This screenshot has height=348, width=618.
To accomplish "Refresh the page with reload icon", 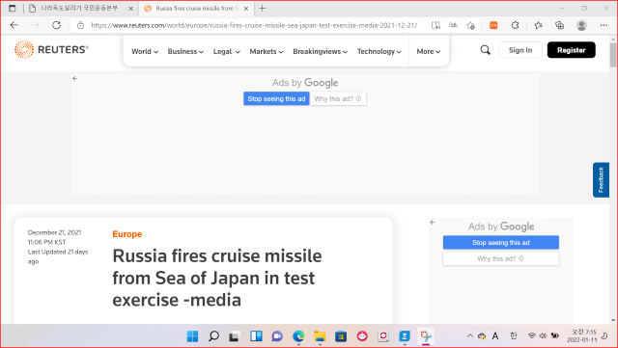I will tap(57, 25).
